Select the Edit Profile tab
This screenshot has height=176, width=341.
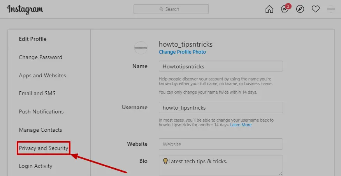[x=33, y=39]
